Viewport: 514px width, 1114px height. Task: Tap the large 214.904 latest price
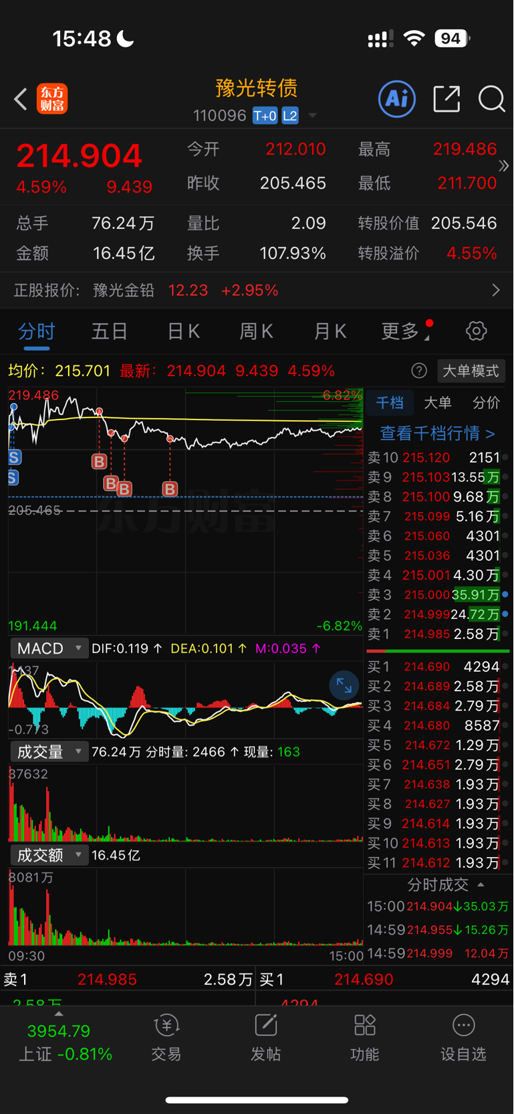pos(79,156)
